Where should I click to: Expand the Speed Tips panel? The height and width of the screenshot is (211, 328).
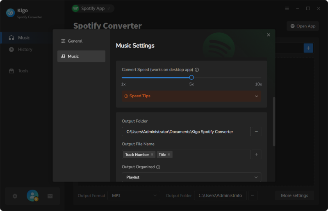pyautogui.click(x=191, y=96)
